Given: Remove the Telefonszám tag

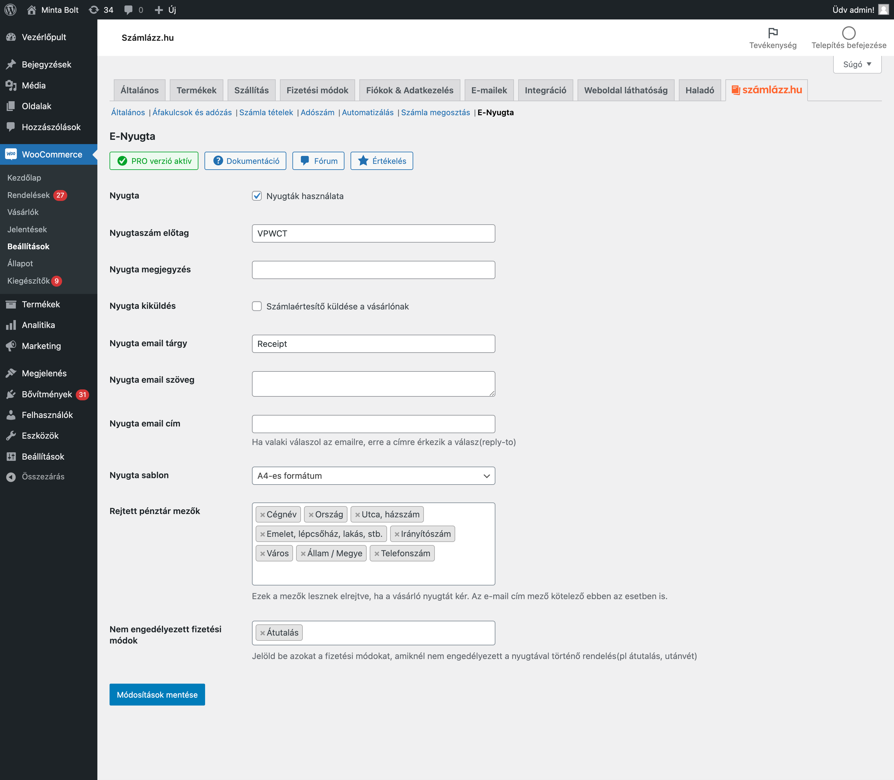Looking at the screenshot, I should [x=377, y=554].
